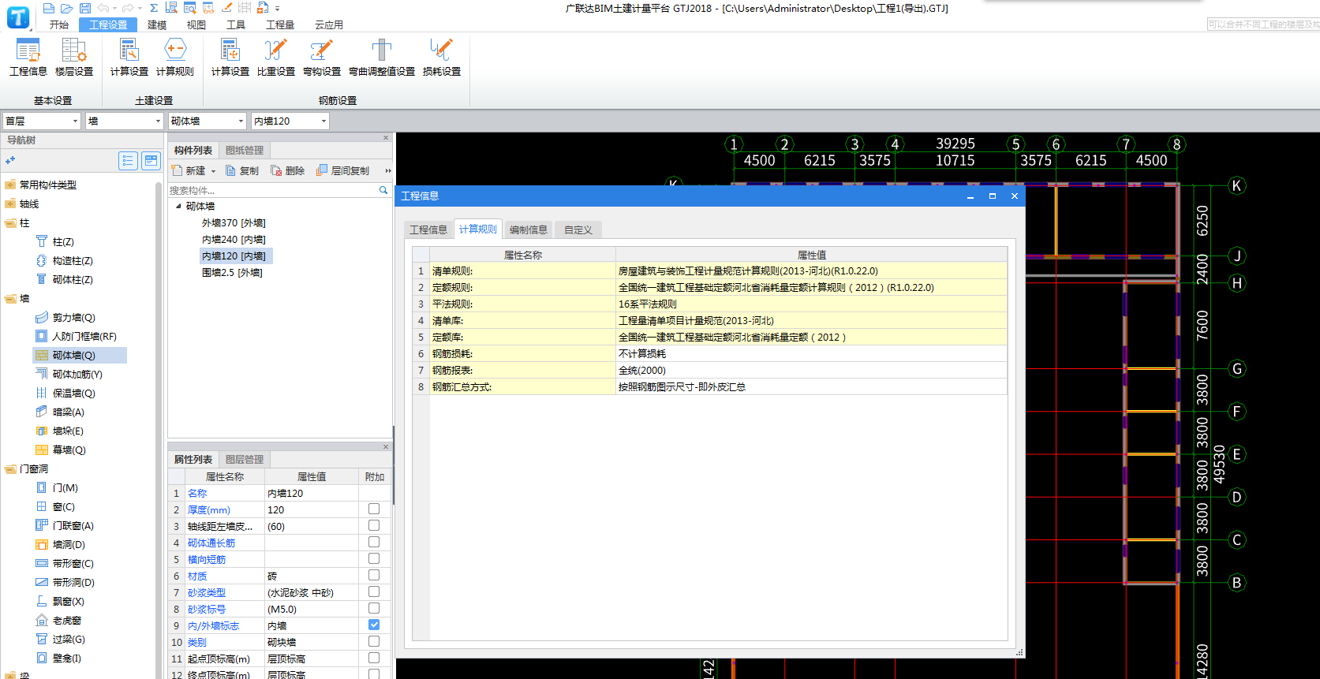Click the undo arrow icon

[103, 8]
